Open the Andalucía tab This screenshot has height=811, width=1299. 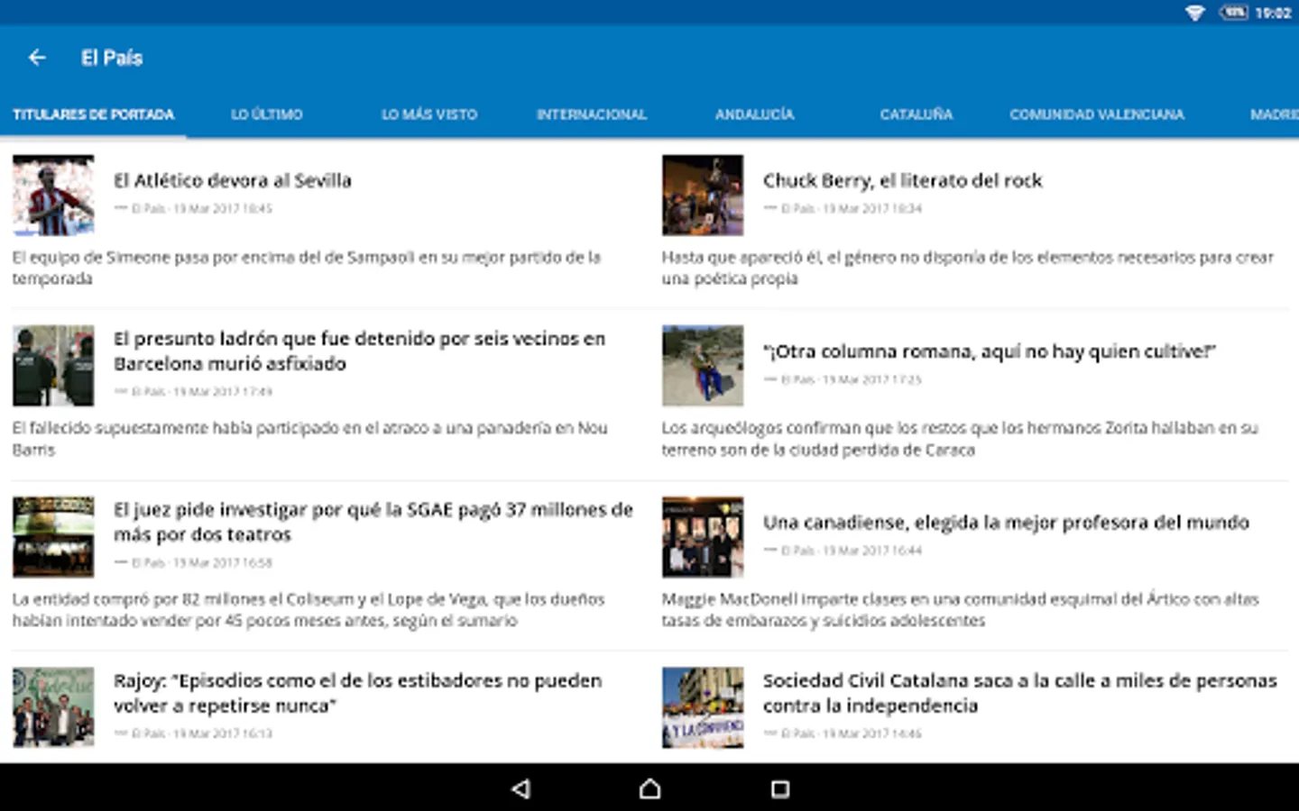point(755,114)
